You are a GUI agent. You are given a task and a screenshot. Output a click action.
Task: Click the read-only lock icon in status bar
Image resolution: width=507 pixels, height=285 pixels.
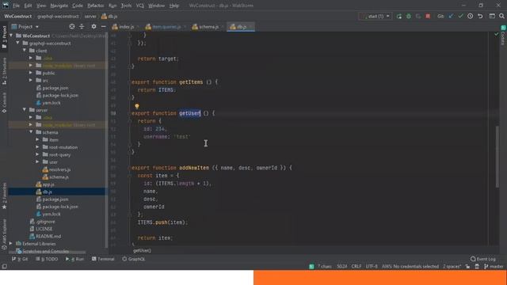click(x=467, y=267)
